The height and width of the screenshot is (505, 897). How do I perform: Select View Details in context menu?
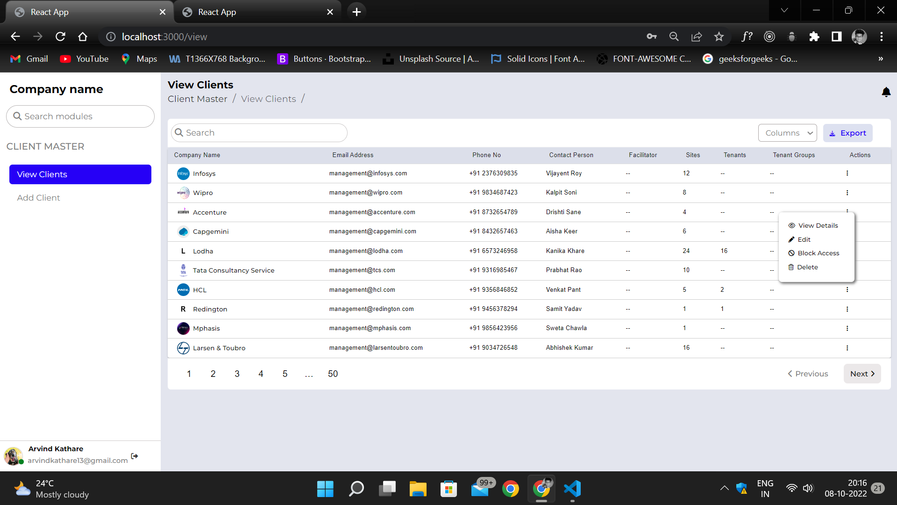813,226
